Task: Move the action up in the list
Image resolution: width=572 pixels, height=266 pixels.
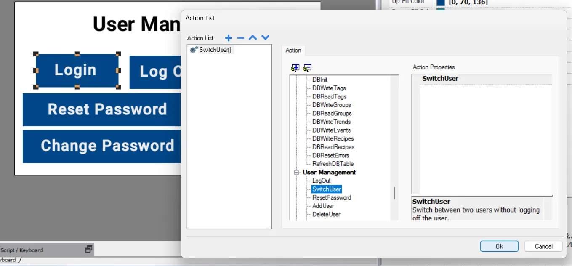Action: coord(253,38)
